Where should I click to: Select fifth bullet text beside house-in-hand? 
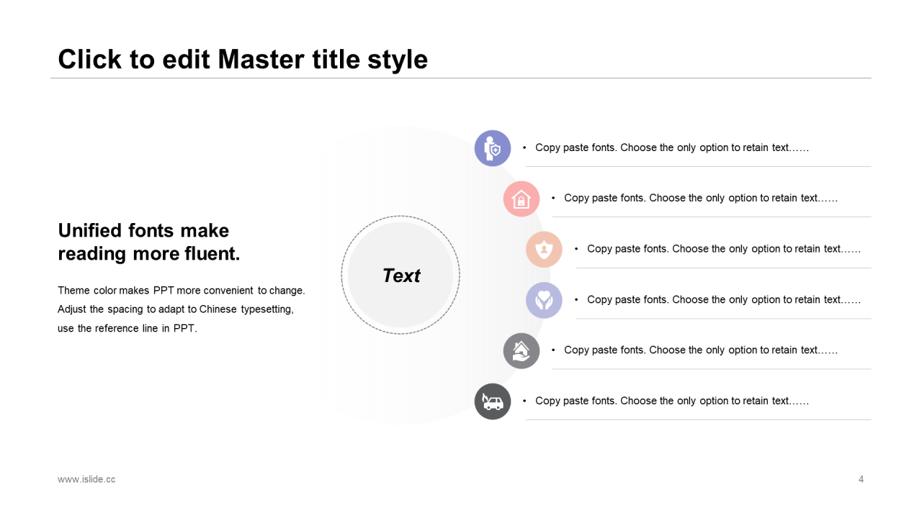coord(701,350)
